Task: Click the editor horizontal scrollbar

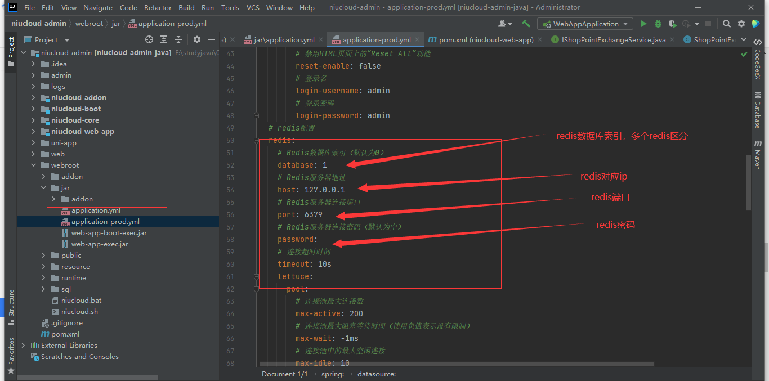Action: click(x=456, y=365)
